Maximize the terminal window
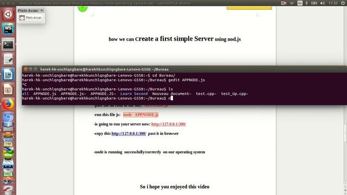The height and width of the screenshot is (195, 347). [35, 69]
